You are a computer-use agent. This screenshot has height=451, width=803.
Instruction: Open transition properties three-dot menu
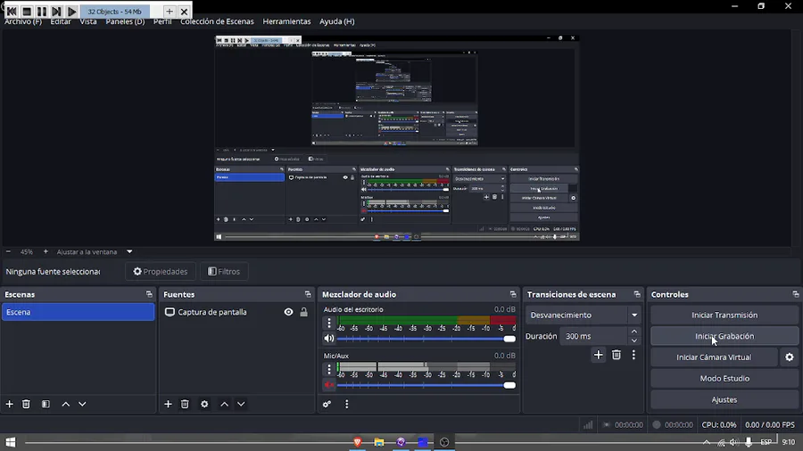[x=633, y=355]
